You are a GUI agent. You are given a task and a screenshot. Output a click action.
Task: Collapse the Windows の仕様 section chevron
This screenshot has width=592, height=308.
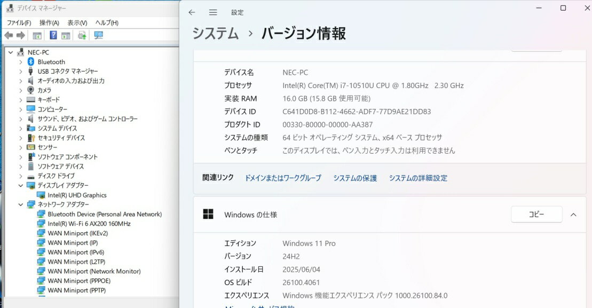[x=573, y=215]
